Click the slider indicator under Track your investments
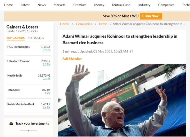This screenshot has width=190, height=137. tap(29, 131)
